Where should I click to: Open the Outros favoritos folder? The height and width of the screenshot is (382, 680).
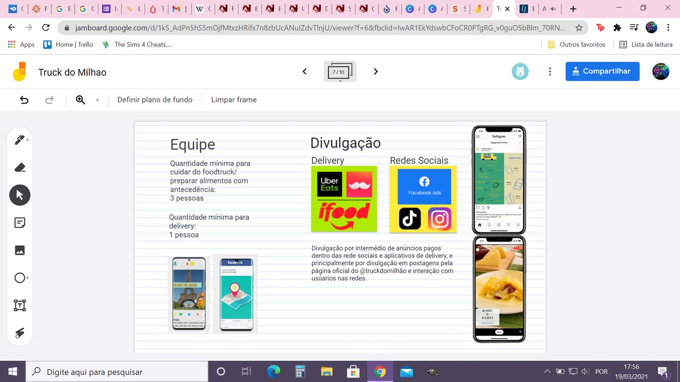577,44
